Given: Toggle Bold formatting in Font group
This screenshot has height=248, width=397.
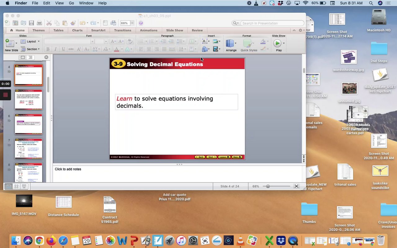Looking at the screenshot, I should pyautogui.click(x=48, y=49).
